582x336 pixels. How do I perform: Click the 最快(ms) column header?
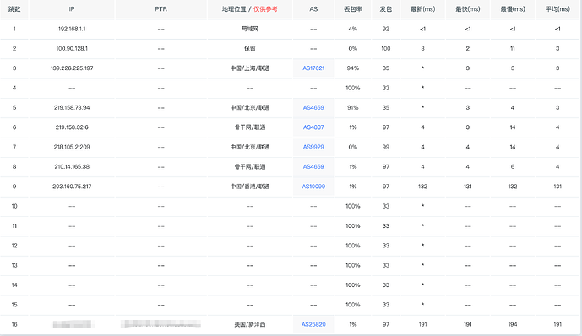pyautogui.click(x=468, y=9)
